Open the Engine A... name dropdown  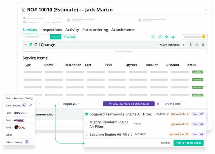[x=79, y=104]
